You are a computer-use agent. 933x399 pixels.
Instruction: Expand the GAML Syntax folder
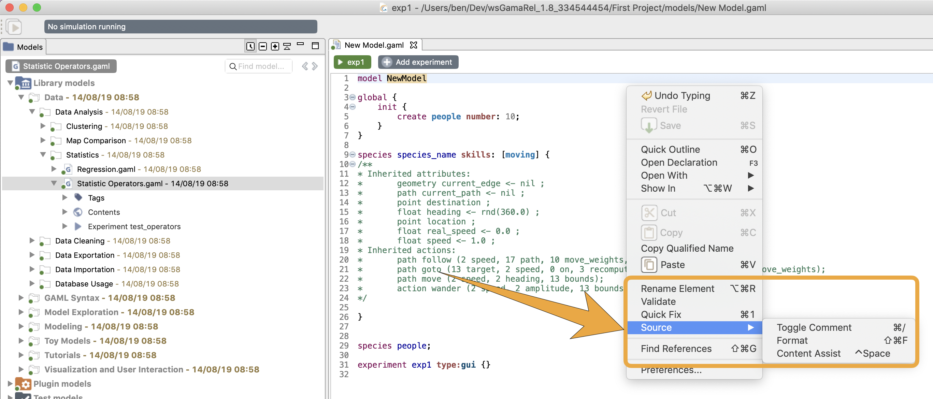(x=21, y=298)
